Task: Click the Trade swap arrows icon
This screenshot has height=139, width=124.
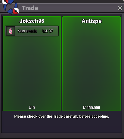Action: point(11,7)
